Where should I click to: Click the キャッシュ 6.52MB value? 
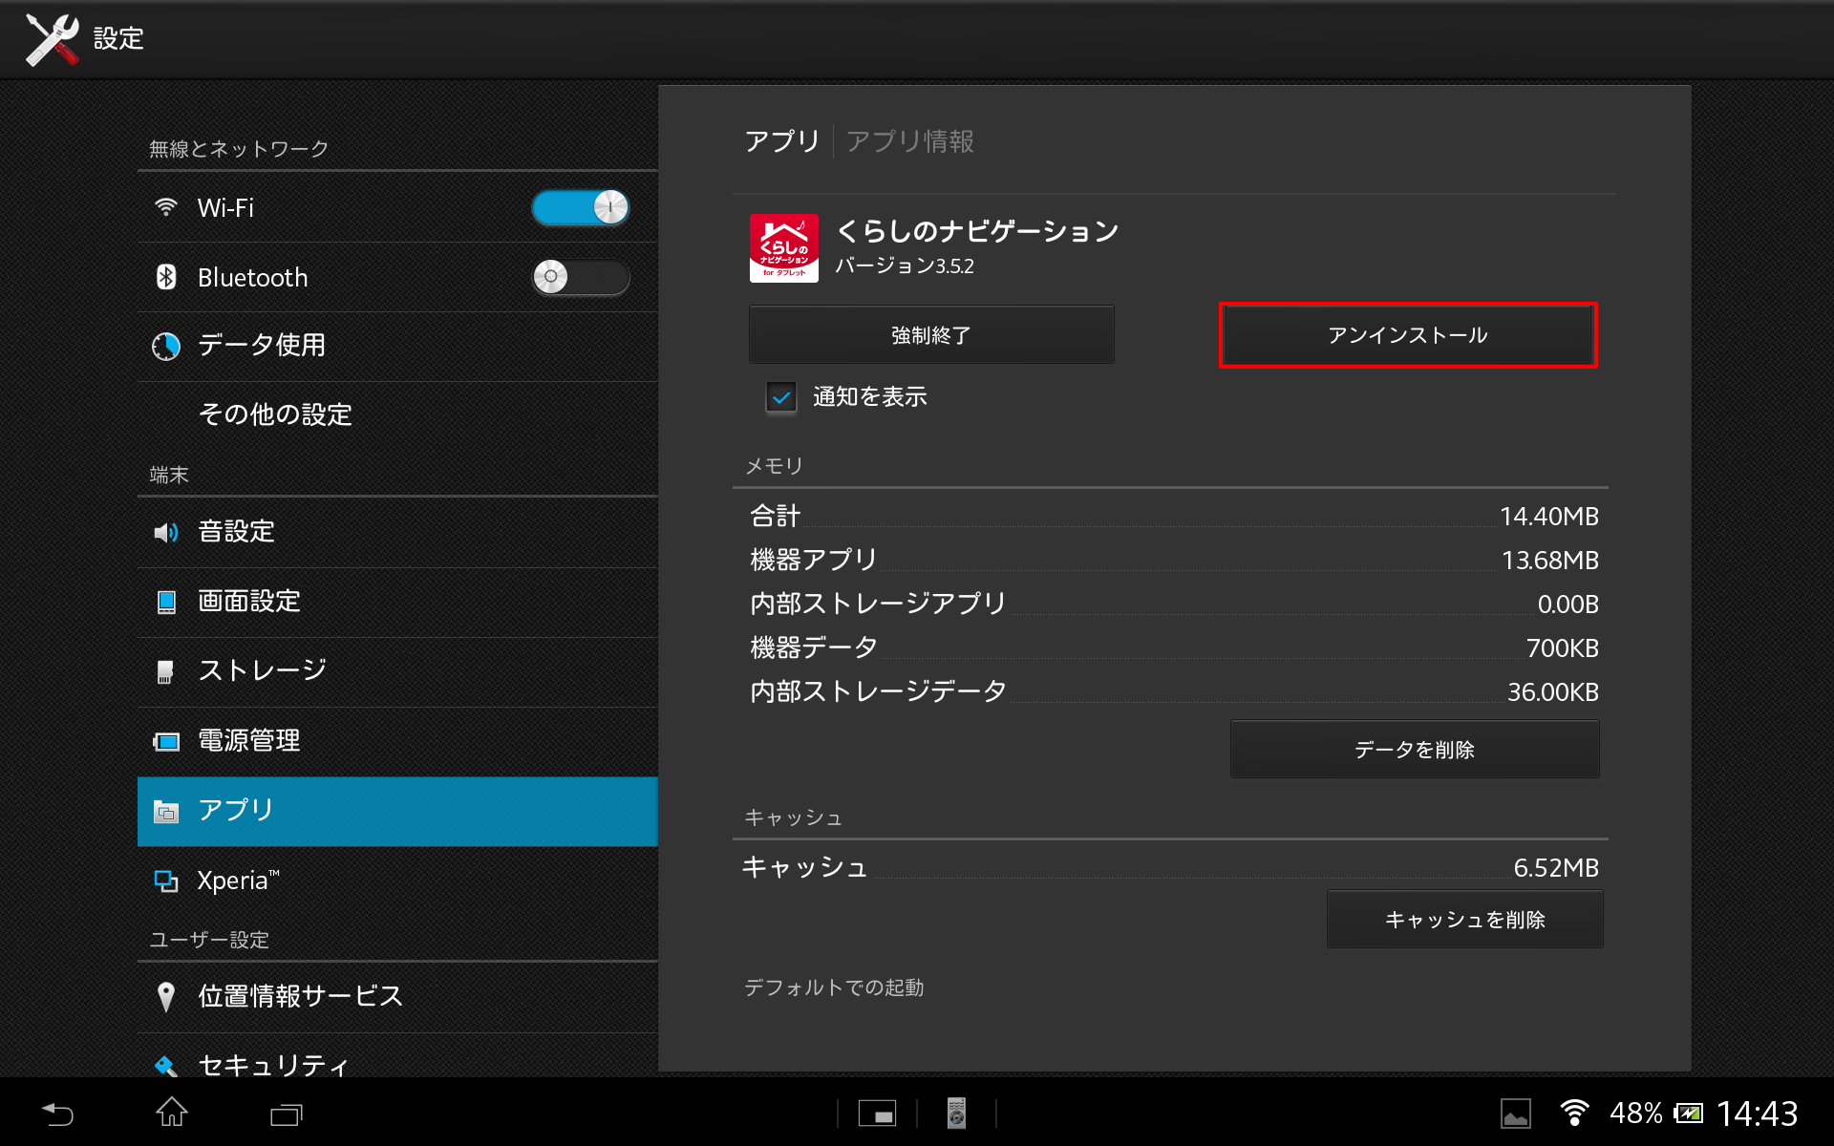1556,868
